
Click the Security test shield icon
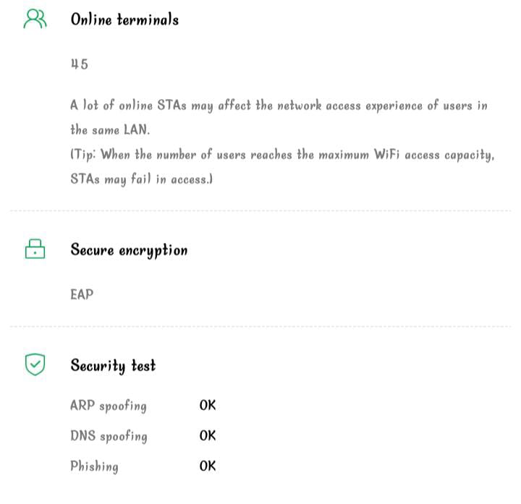pyautogui.click(x=35, y=365)
